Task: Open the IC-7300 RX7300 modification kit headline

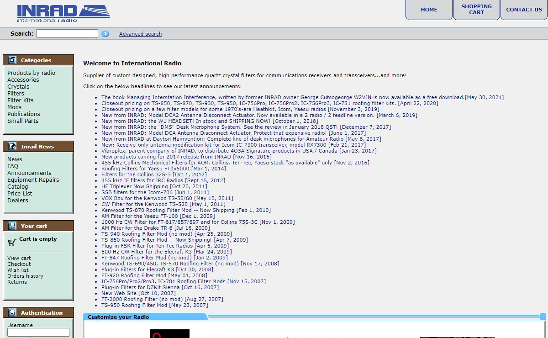Action: [233, 145]
